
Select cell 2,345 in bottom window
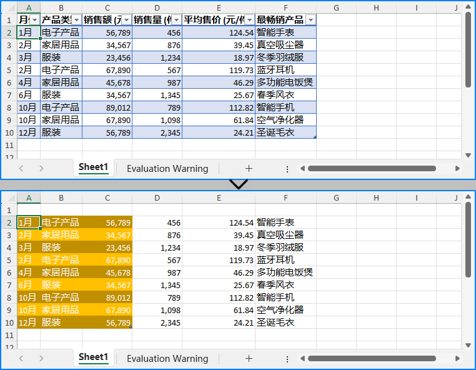[157, 322]
